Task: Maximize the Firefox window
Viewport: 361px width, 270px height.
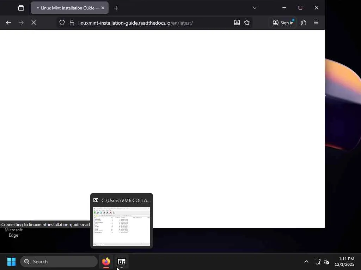Action: point(300,8)
